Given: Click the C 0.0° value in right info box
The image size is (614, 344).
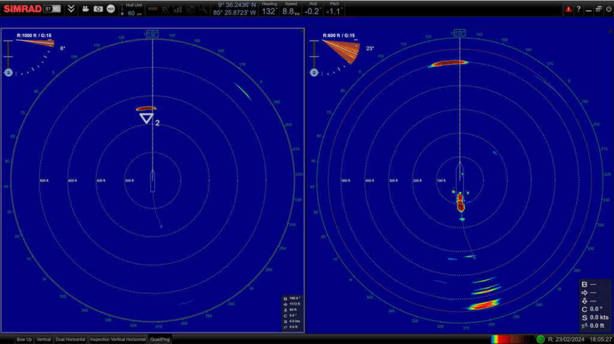Looking at the screenshot, I should point(592,309).
